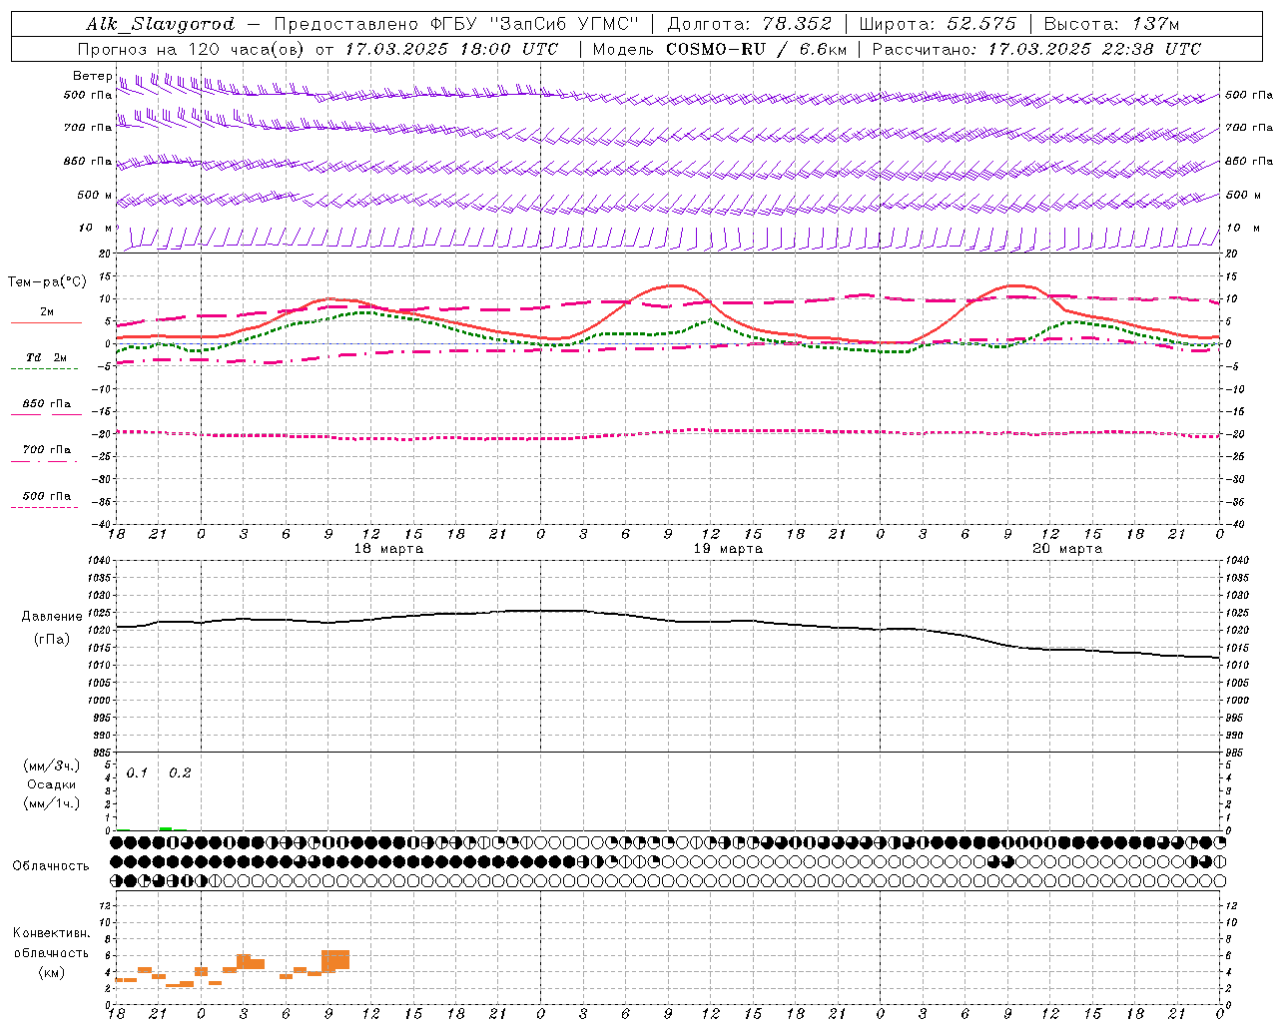Click the red 2м line sample in the temperature legend
The image size is (1278, 1022).
[x=46, y=323]
